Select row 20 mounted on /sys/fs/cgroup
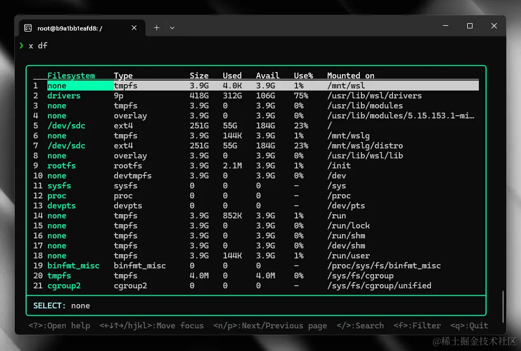The image size is (521, 351). coord(256,275)
